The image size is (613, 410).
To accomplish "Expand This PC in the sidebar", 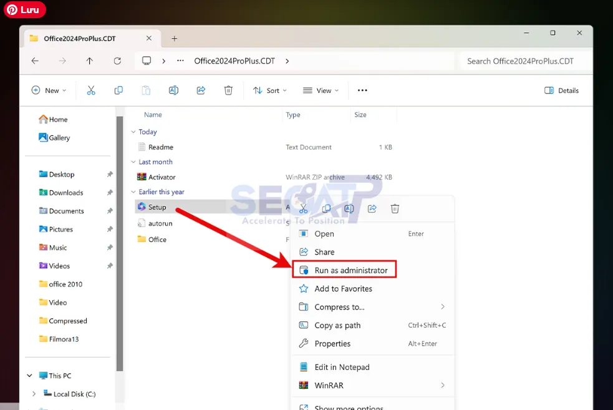I will [x=29, y=375].
